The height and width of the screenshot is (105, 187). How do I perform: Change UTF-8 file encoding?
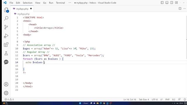point(155,99)
